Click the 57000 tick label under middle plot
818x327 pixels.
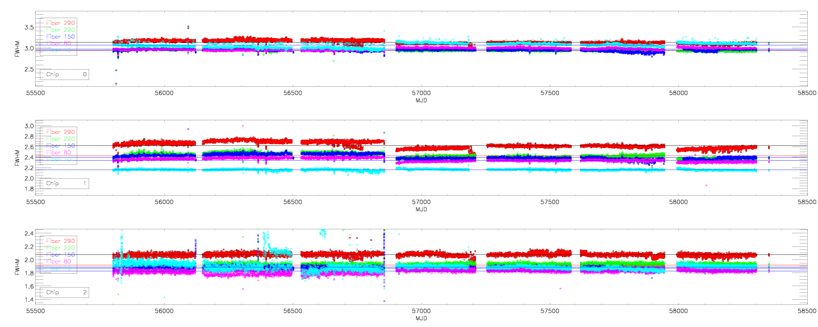click(421, 202)
